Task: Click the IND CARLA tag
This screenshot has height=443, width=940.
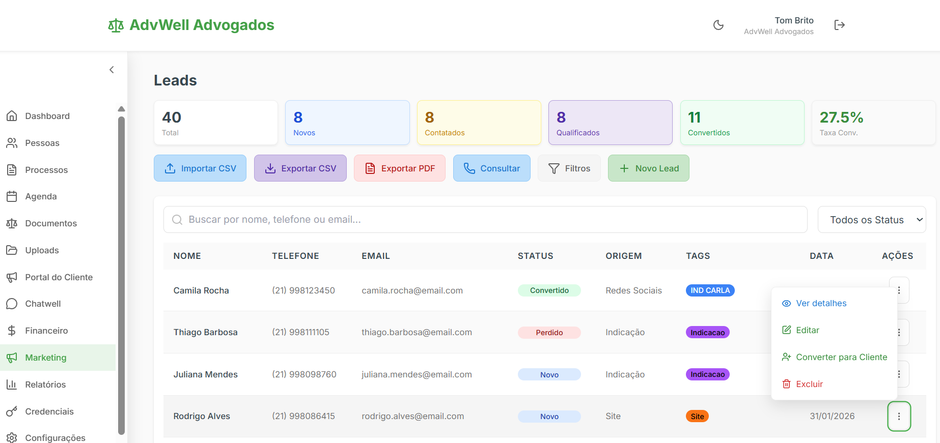Action: pos(710,290)
